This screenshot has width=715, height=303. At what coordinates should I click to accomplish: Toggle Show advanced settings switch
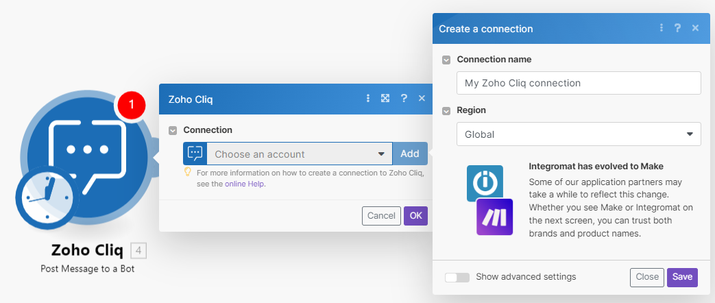click(457, 278)
